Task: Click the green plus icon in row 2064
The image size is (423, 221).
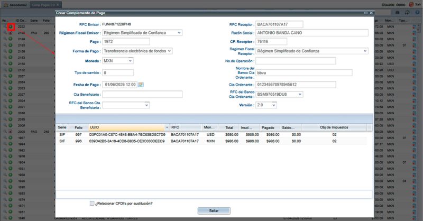Action: click(x=11, y=82)
